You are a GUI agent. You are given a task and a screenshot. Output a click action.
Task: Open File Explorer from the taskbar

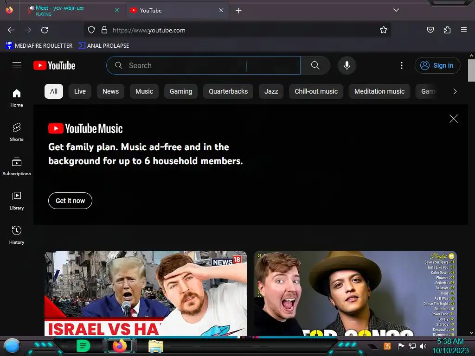[x=156, y=346]
